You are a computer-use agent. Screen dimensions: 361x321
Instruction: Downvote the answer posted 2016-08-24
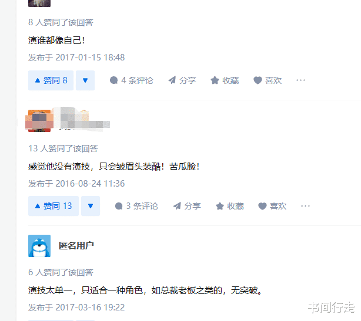point(91,206)
